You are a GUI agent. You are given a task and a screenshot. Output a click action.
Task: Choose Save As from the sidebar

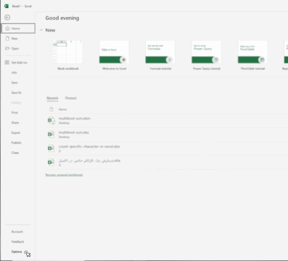point(18,92)
